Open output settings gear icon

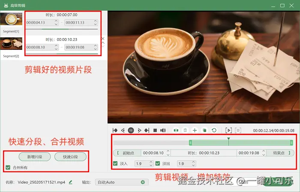coord(143,182)
